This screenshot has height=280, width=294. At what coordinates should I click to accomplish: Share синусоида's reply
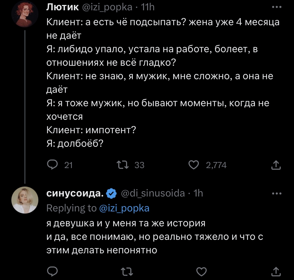[276, 272]
